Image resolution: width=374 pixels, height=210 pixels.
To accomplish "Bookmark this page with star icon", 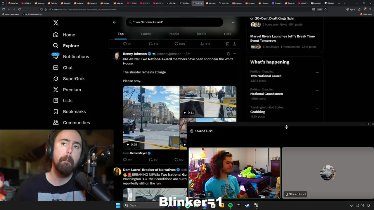I will click(325, 9).
